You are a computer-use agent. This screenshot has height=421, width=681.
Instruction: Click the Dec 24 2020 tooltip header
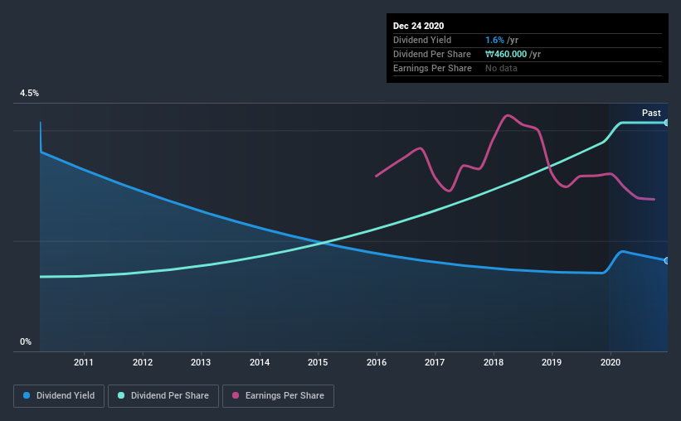click(x=418, y=26)
